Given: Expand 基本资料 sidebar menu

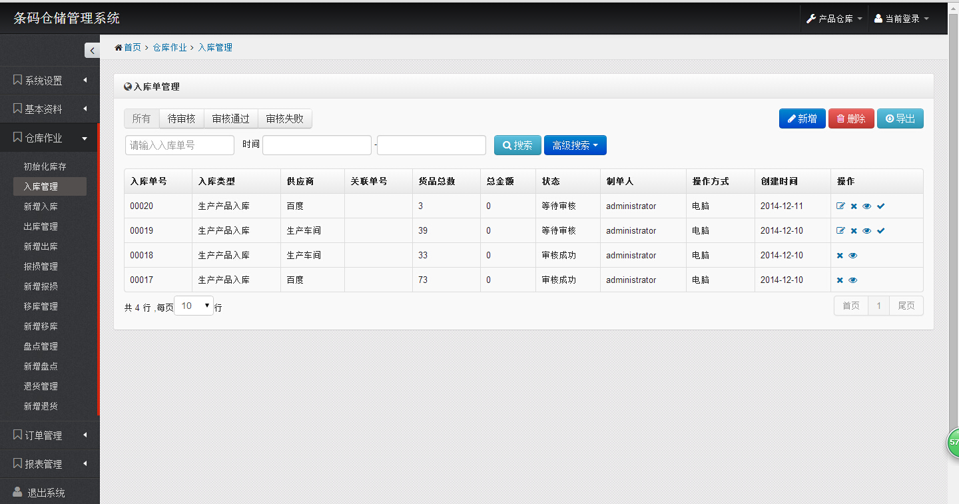Looking at the screenshot, I should click(50, 109).
